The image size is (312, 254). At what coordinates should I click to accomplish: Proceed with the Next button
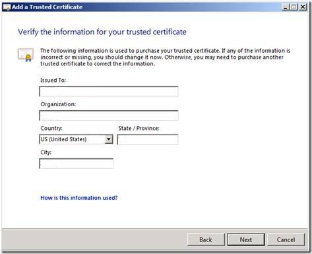pos(246,239)
